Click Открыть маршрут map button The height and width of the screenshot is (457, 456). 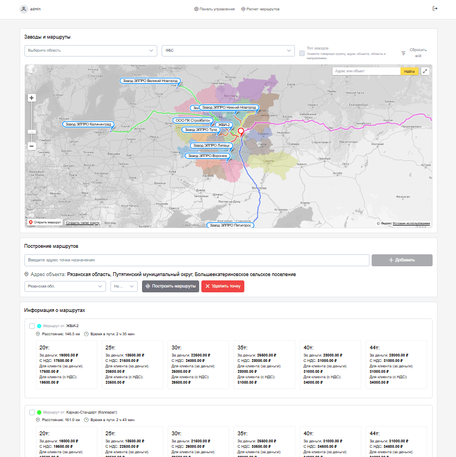pyautogui.click(x=45, y=222)
